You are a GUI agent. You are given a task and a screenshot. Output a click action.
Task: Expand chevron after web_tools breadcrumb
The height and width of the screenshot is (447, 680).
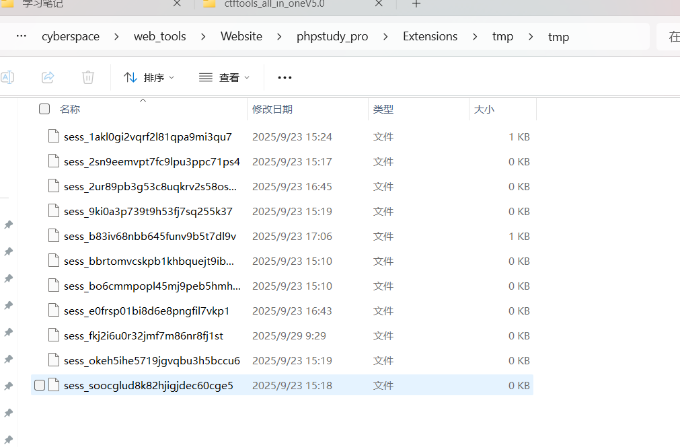(x=203, y=37)
